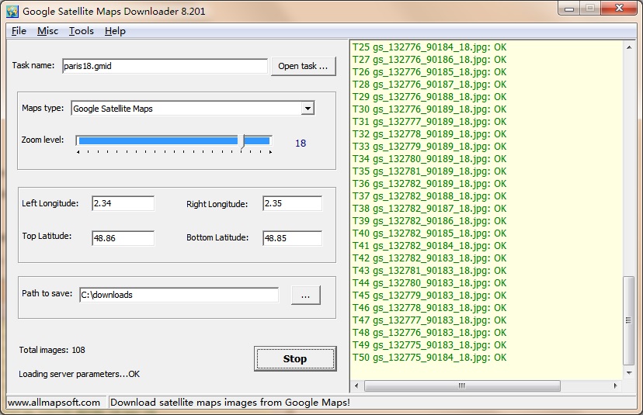Click the Zoom level slider thumb
Screen dimensions: 643x415
[243, 142]
